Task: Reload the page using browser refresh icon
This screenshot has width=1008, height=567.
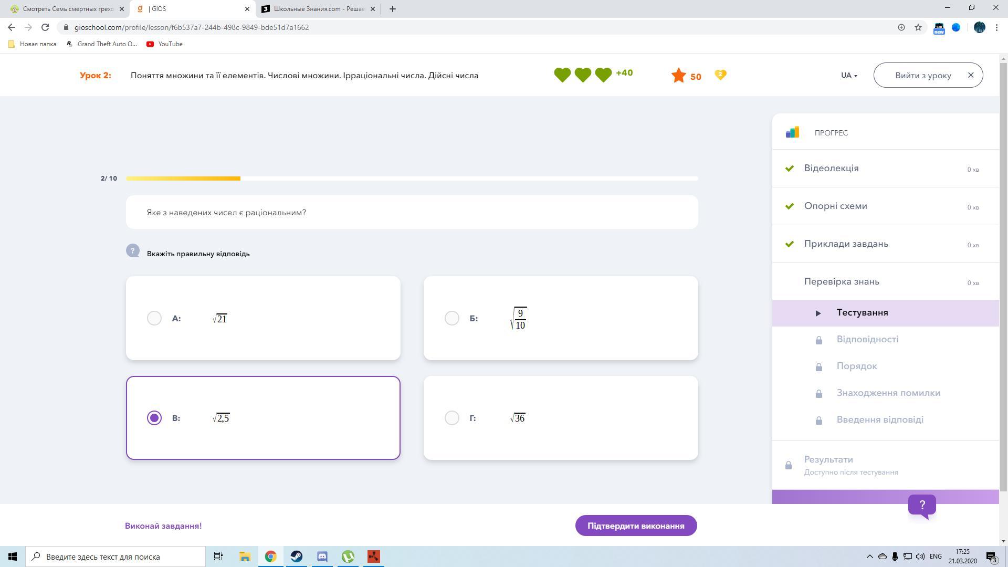Action: 45,27
